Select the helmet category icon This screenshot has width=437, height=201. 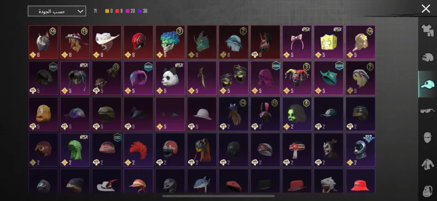click(427, 58)
